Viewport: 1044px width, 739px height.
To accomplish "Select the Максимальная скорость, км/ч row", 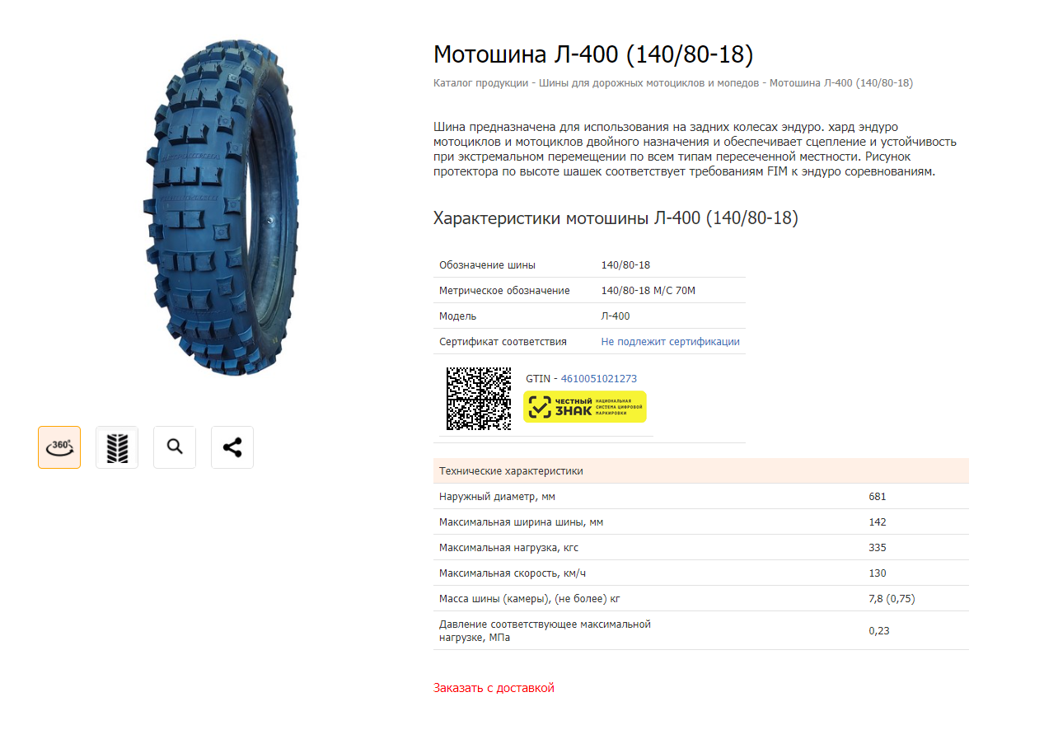I will pyautogui.click(x=701, y=573).
